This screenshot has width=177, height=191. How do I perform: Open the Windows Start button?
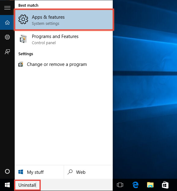coord(7,185)
